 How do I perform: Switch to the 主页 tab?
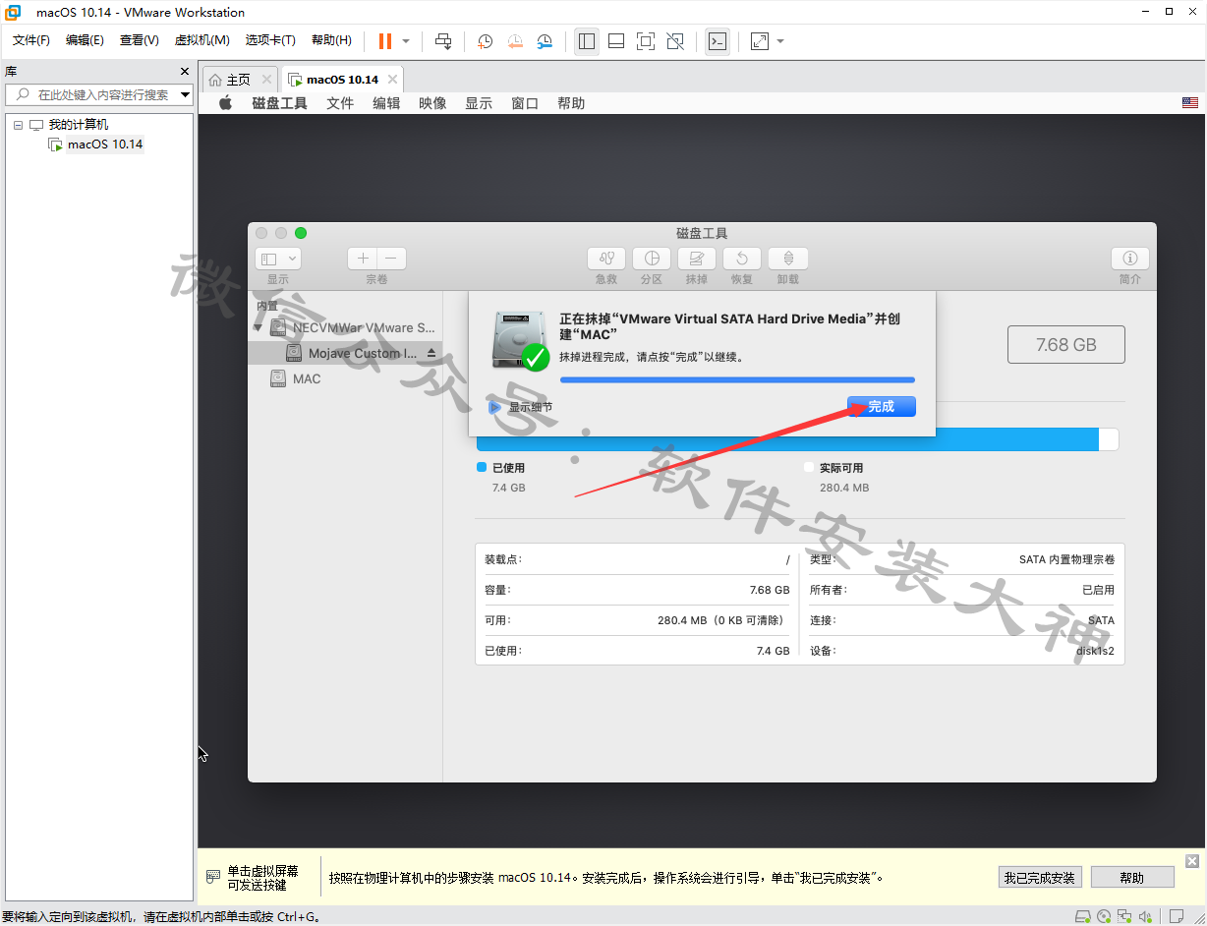tap(239, 80)
